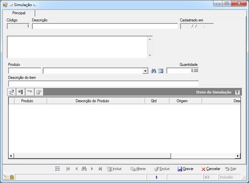This screenshot has height=183, width=249.
Task: Click the Sair exit button
Action: [x=231, y=169]
